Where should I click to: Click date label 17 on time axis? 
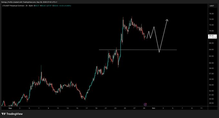87,108
